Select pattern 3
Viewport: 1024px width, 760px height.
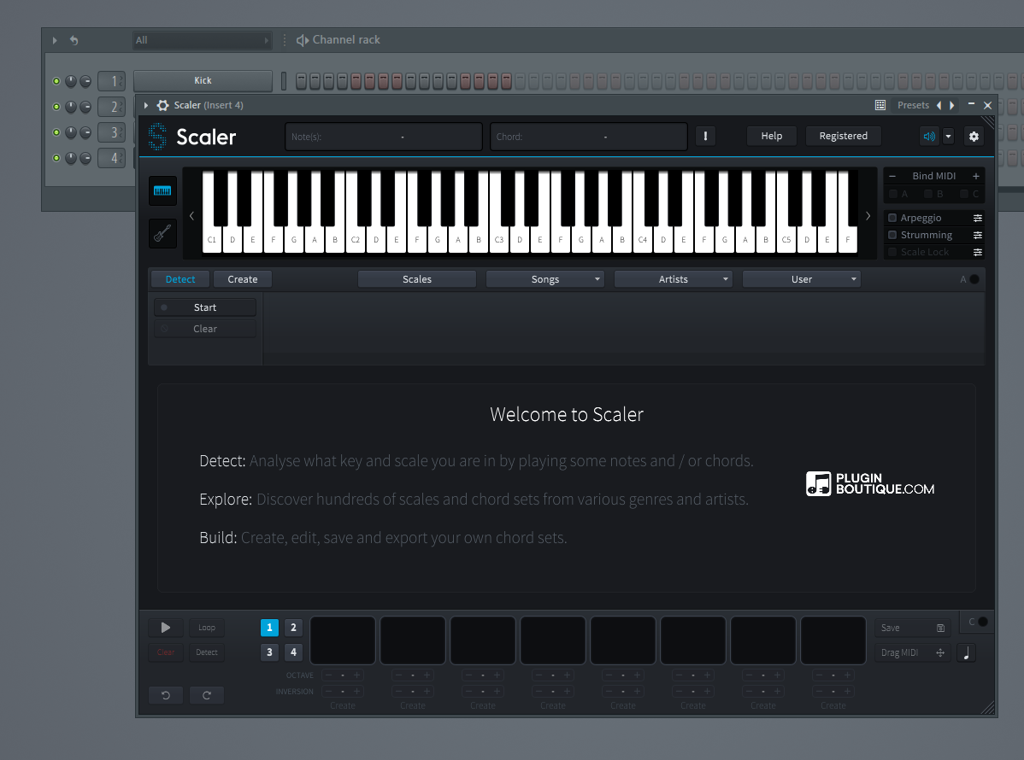(270, 652)
